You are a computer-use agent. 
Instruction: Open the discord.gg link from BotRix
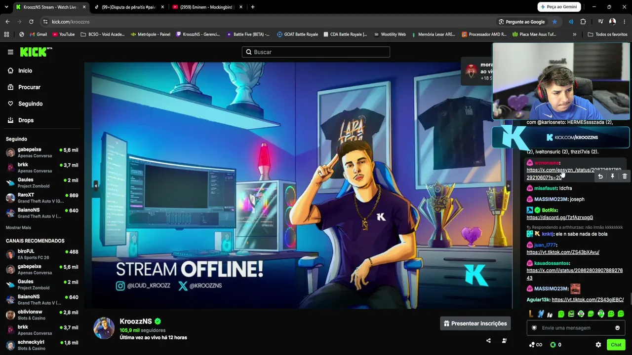coord(560,217)
